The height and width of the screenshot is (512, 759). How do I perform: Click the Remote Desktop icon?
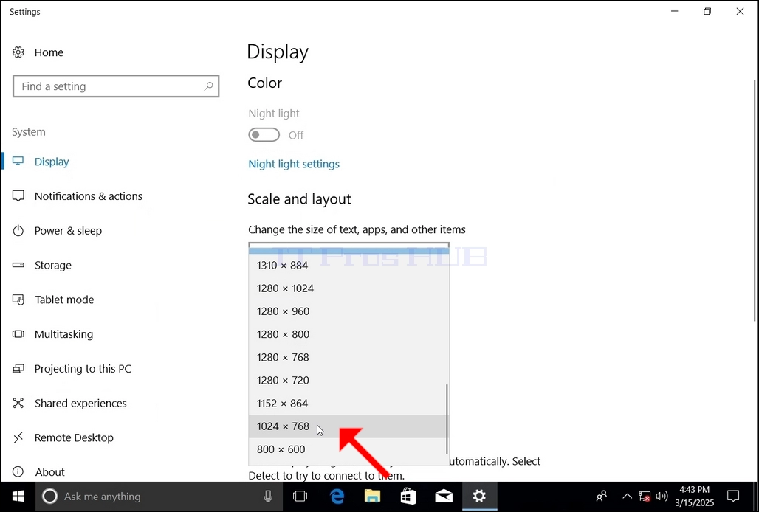click(18, 437)
